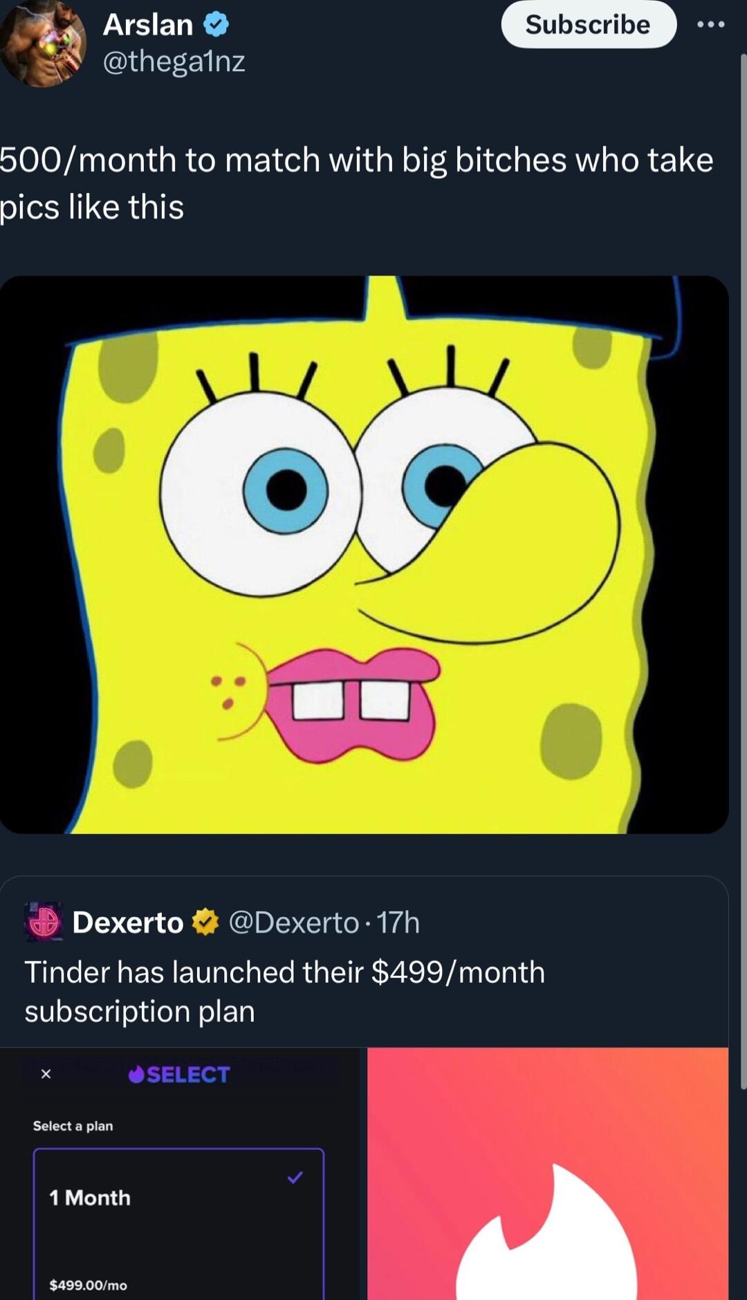
Task: Open the @thega1nz profile handle
Action: click(174, 62)
